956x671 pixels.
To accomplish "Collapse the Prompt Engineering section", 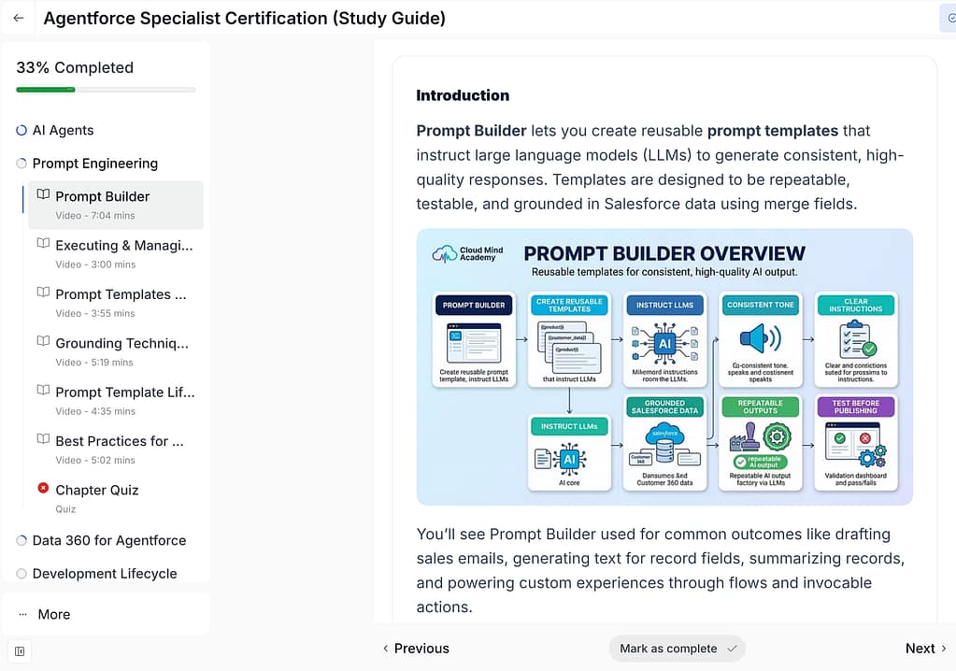I will pos(95,164).
